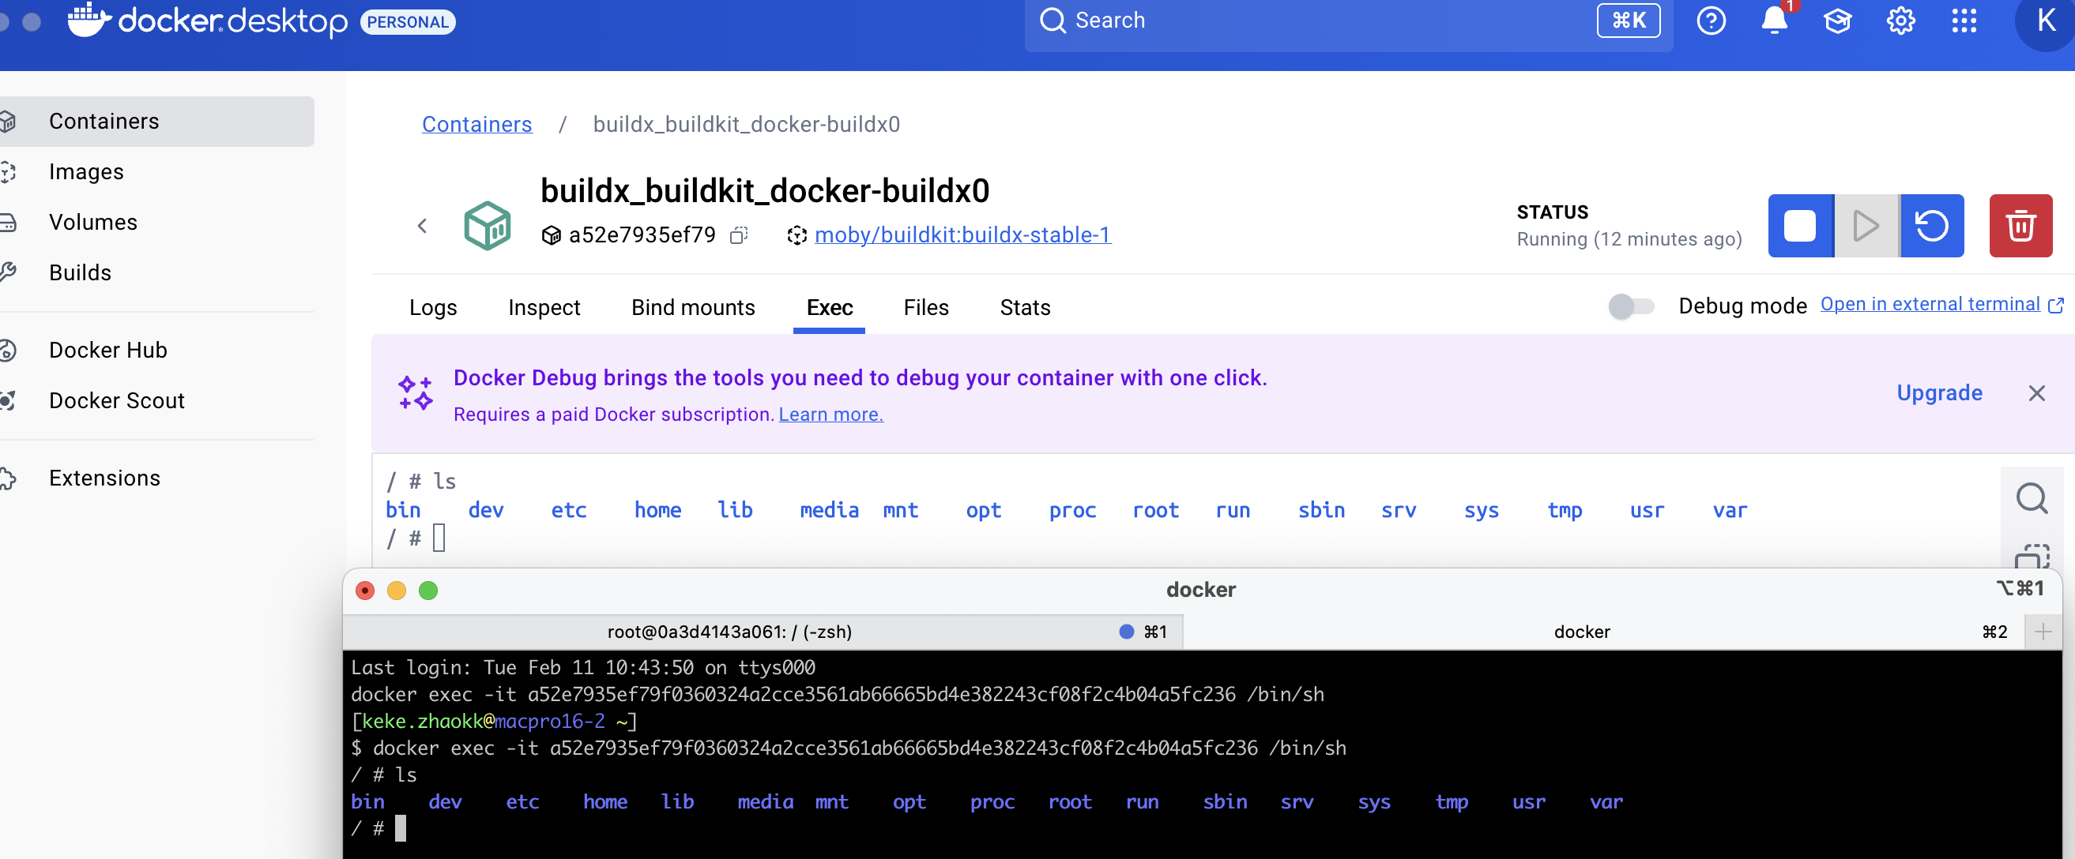Open the apps grid menu

coord(1964,21)
